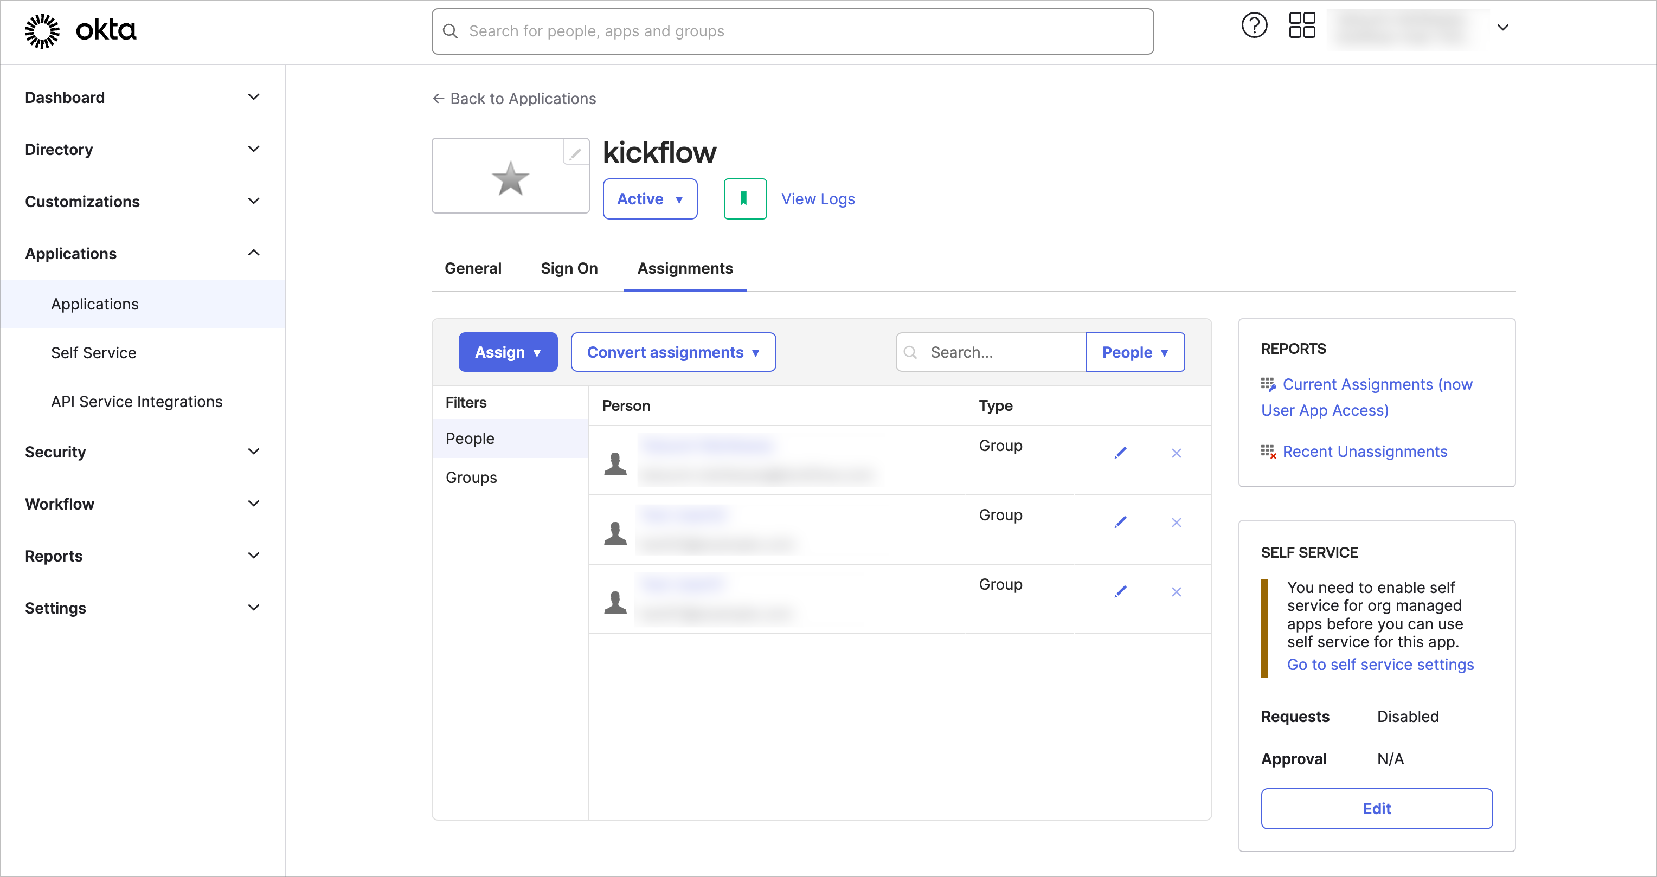Remove the third person assignment X

click(1176, 592)
